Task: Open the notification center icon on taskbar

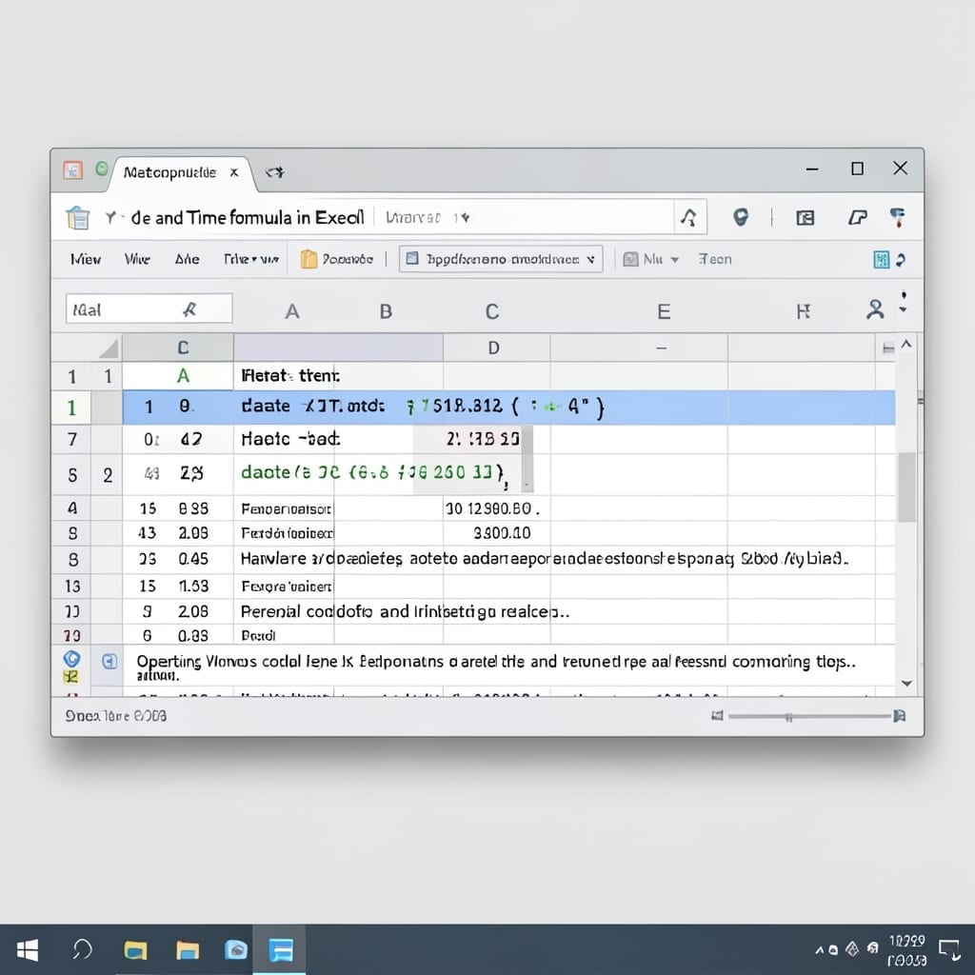Action: coord(949,950)
